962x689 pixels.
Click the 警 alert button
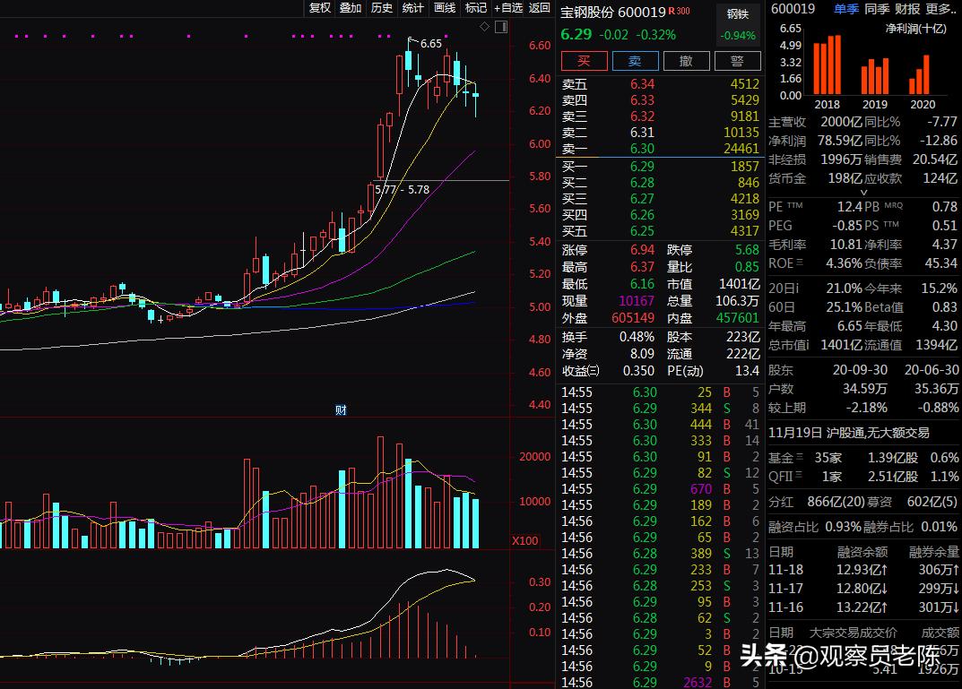(x=737, y=61)
